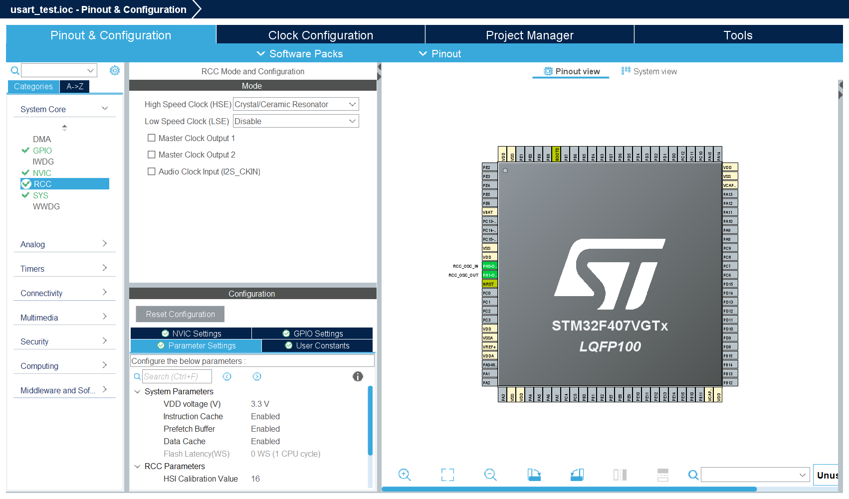The width and height of the screenshot is (849, 499).
Task: Open the NVIC Settings tab
Action: [191, 333]
